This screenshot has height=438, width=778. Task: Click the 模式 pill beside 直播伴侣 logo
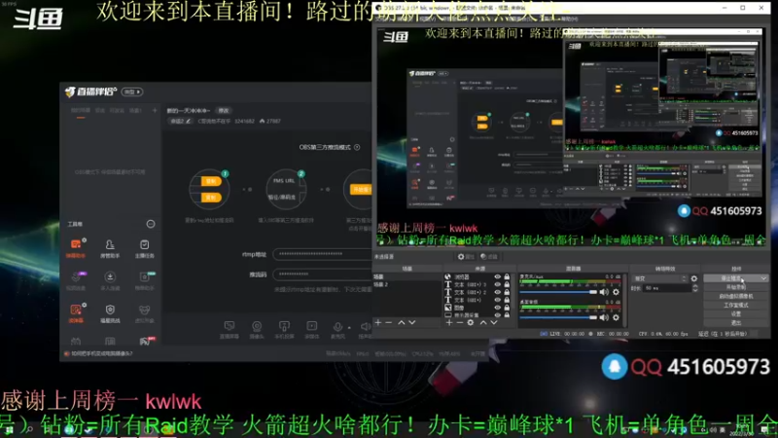click(132, 91)
